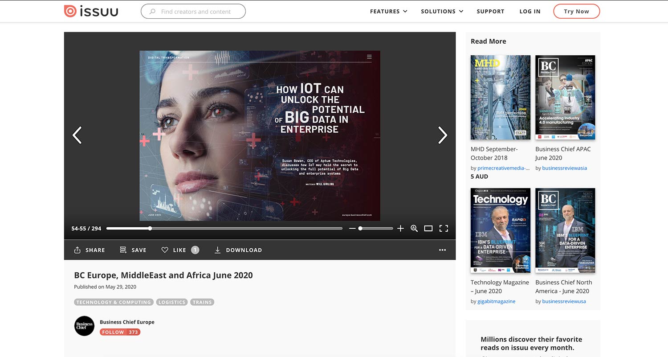Click the Download arrow icon
The height and width of the screenshot is (357, 668).
pyautogui.click(x=218, y=250)
